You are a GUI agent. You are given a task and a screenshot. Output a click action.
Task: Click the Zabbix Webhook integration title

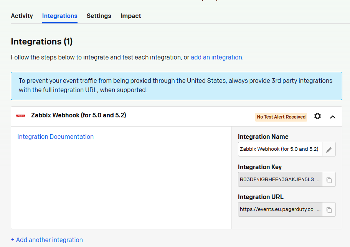click(79, 115)
